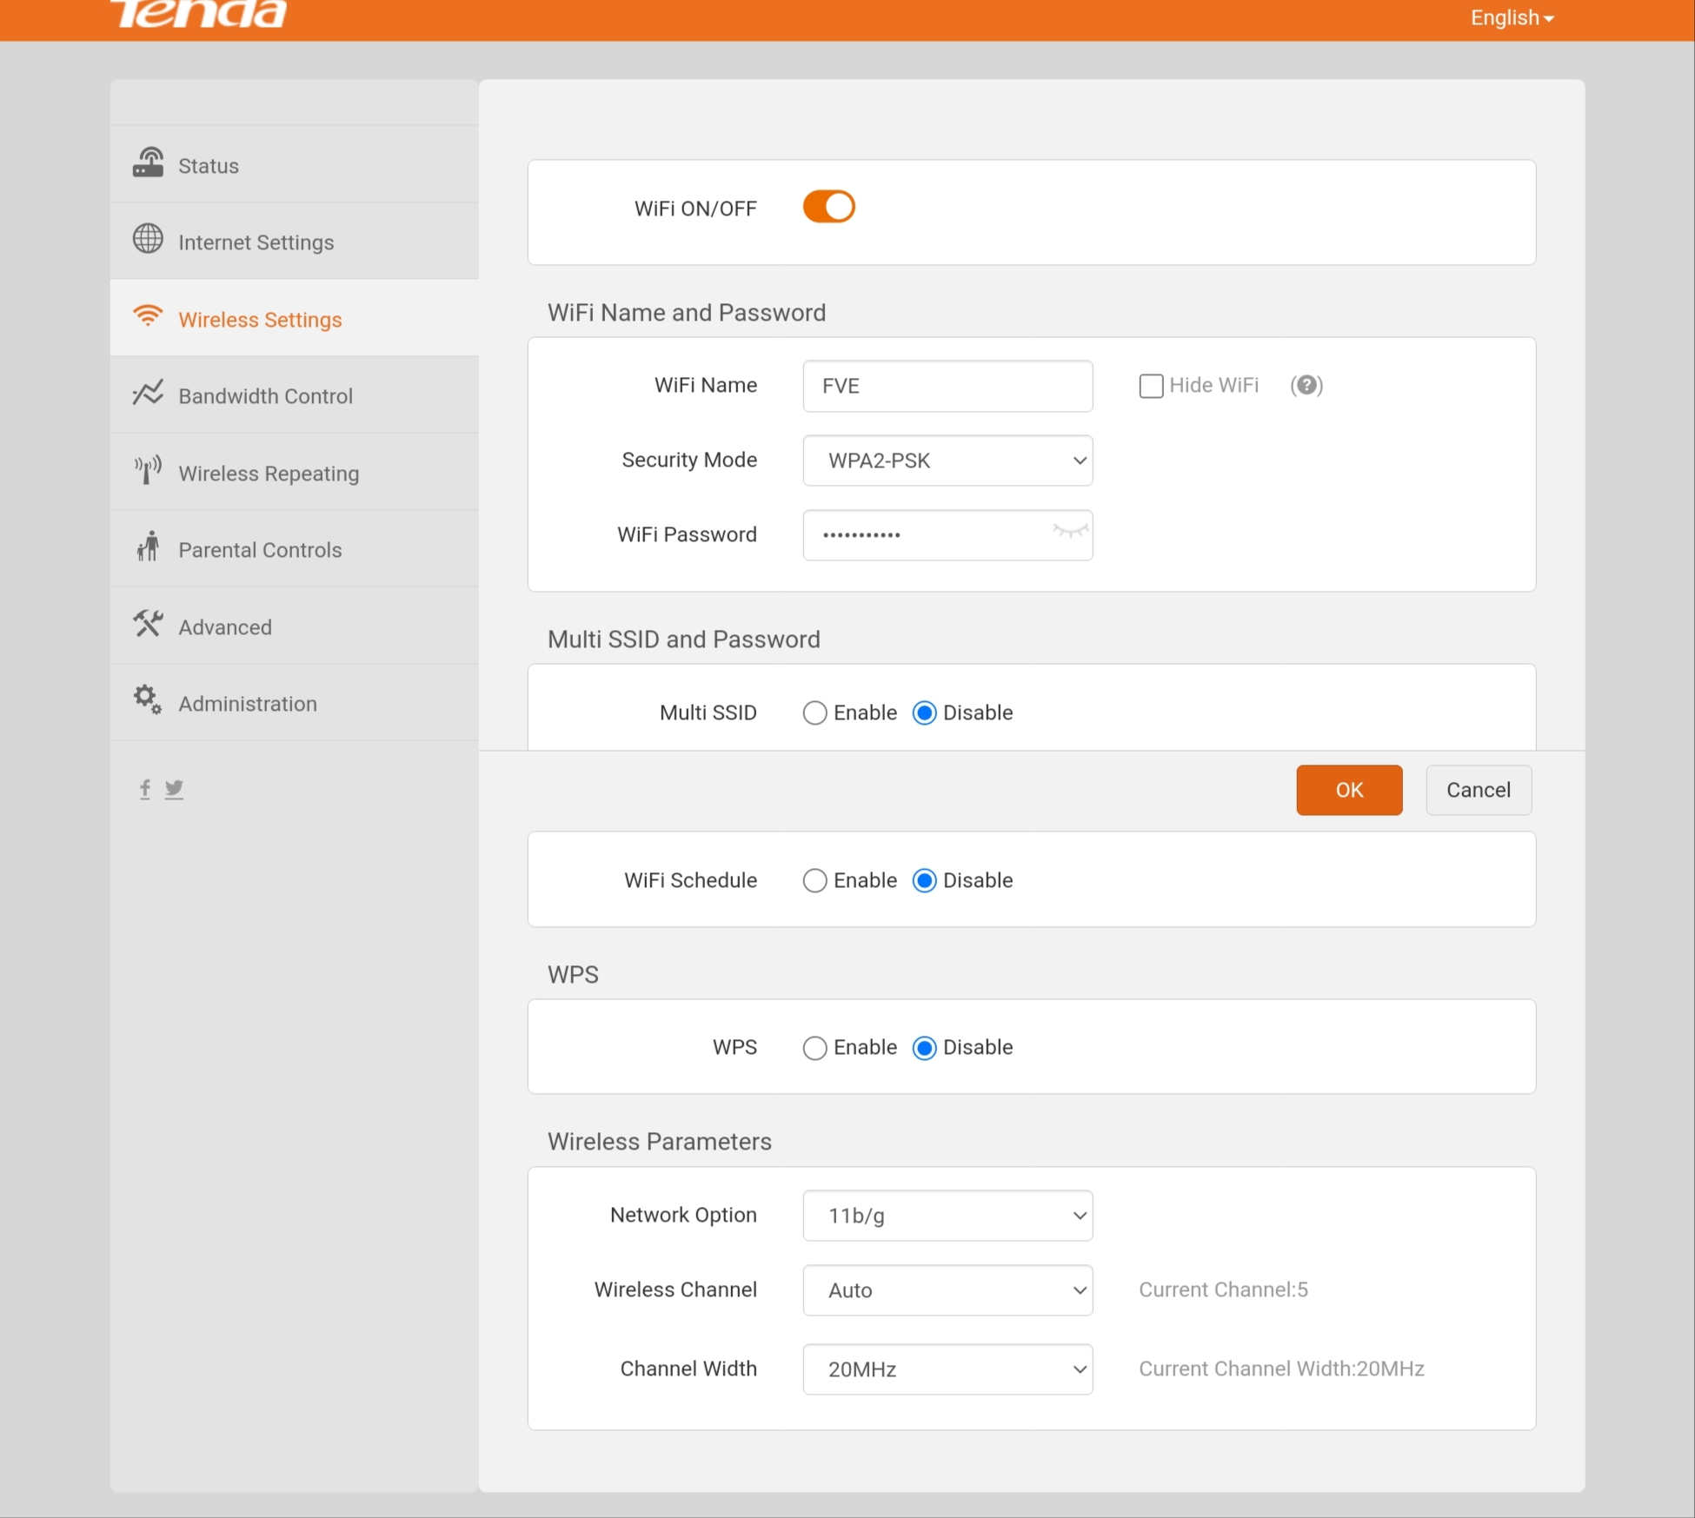The height and width of the screenshot is (1518, 1695).
Task: Open the Facebook link icon
Action: (x=145, y=788)
